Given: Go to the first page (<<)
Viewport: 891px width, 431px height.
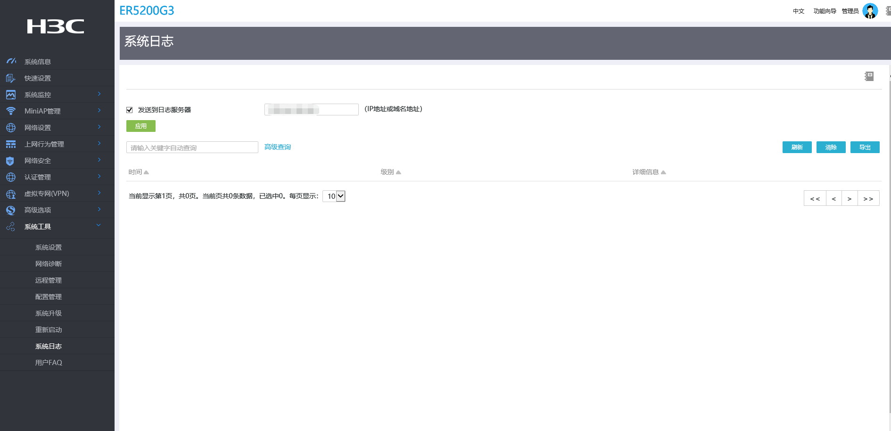Looking at the screenshot, I should tap(815, 198).
